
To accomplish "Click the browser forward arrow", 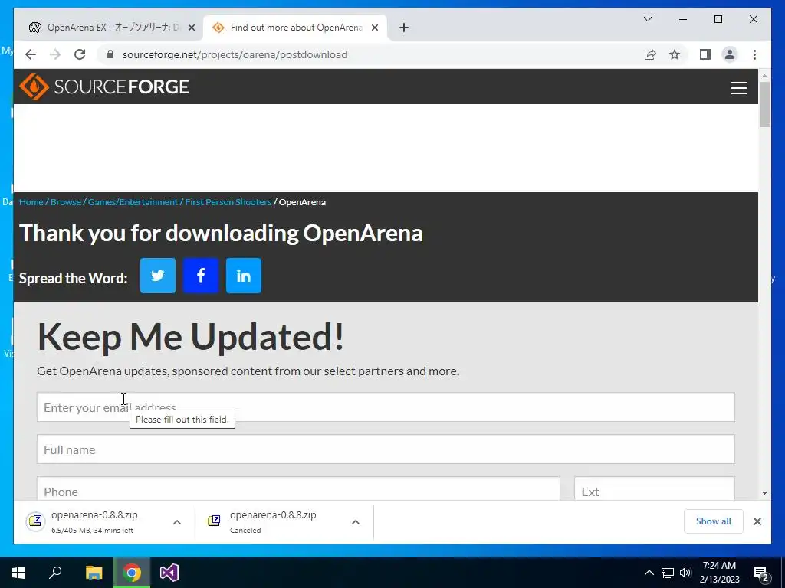I will pyautogui.click(x=55, y=54).
